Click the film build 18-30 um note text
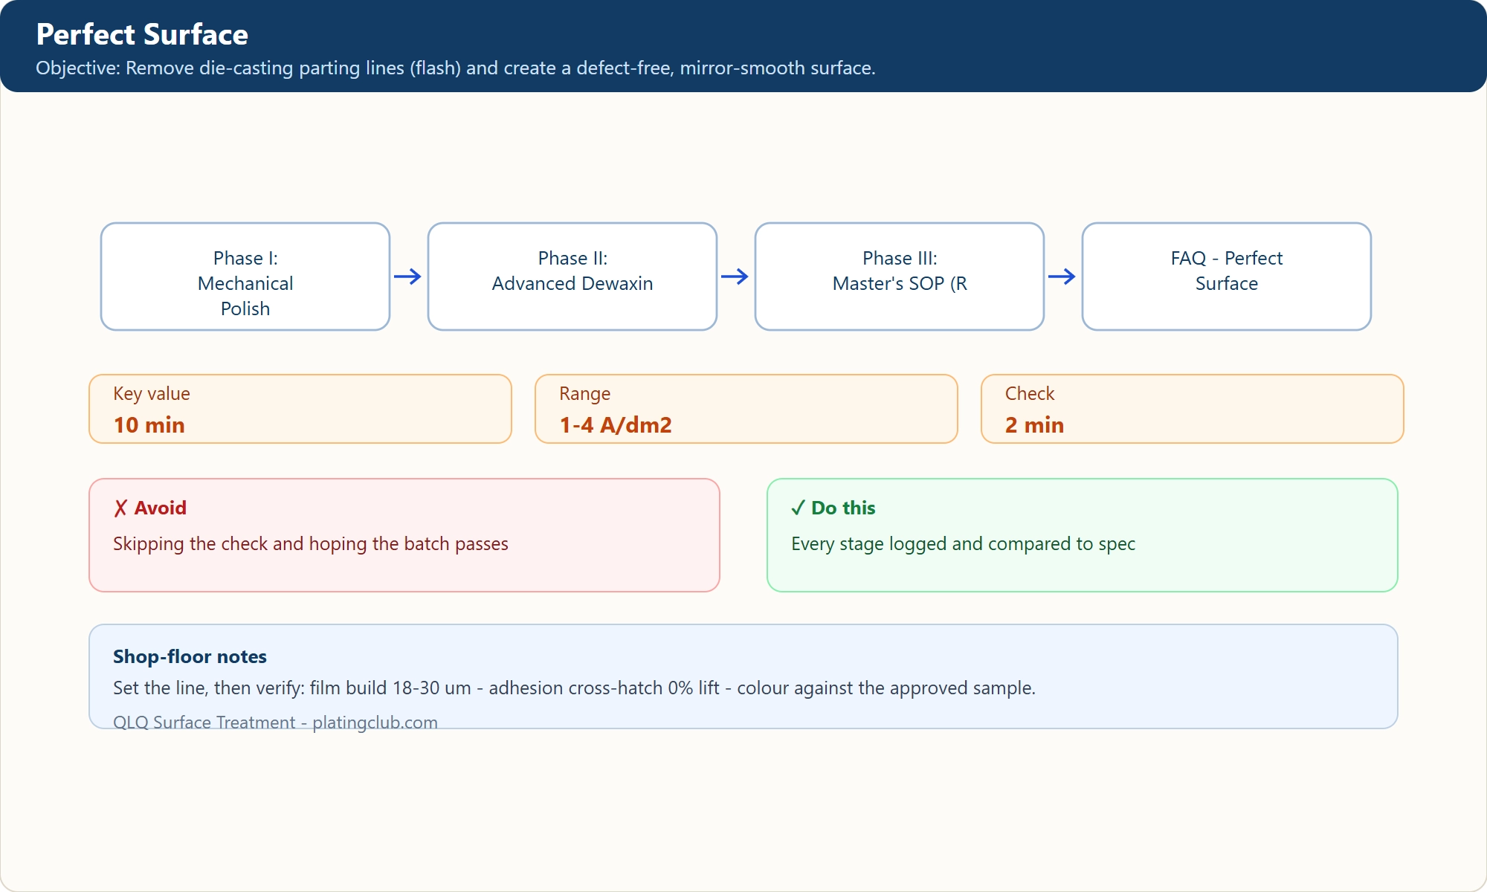The height and width of the screenshot is (892, 1487). click(x=574, y=688)
